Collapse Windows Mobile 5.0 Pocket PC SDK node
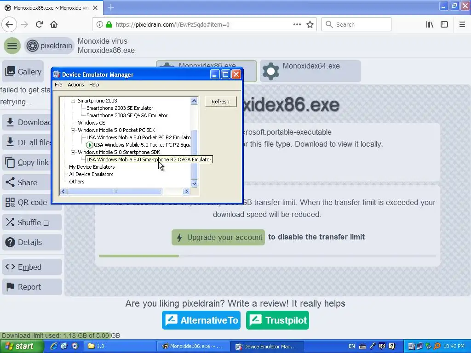Image resolution: width=471 pixels, height=353 pixels. click(73, 130)
